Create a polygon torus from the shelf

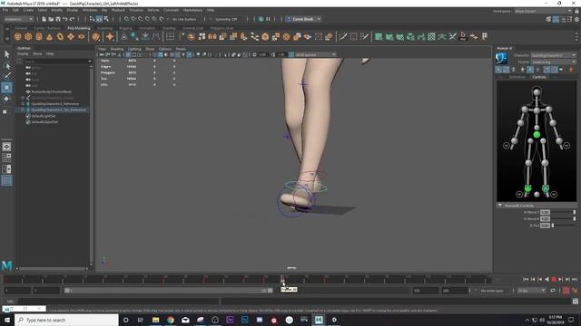pyautogui.click(x=60, y=36)
